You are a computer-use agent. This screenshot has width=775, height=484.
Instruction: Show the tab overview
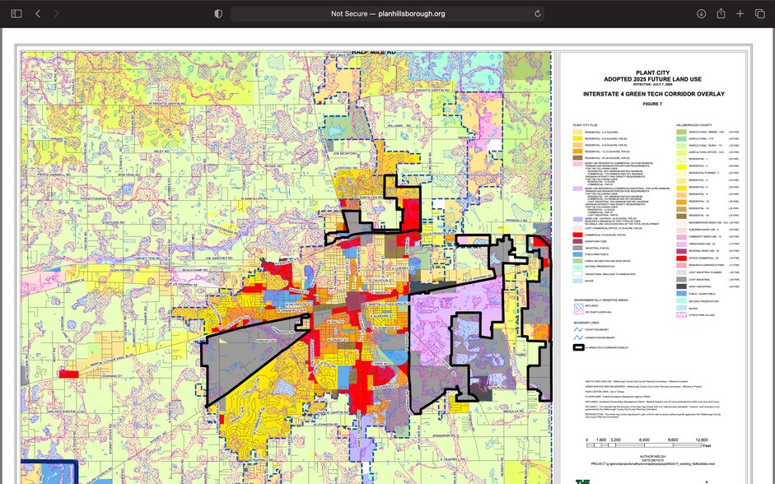click(x=759, y=14)
